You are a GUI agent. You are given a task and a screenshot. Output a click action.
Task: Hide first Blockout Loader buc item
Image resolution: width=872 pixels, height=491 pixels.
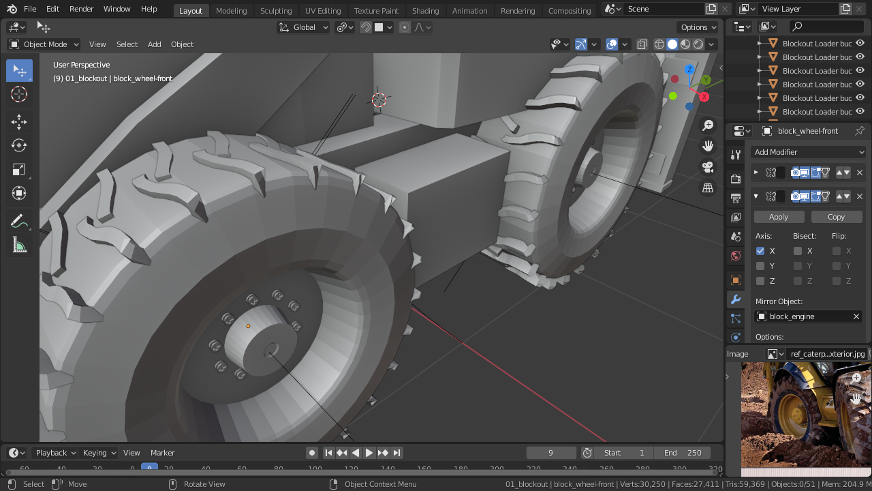coord(860,43)
